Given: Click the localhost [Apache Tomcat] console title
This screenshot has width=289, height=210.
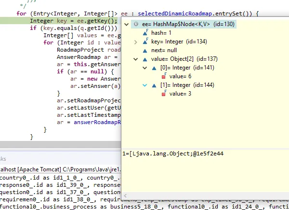Looking at the screenshot, I should click(60, 169).
